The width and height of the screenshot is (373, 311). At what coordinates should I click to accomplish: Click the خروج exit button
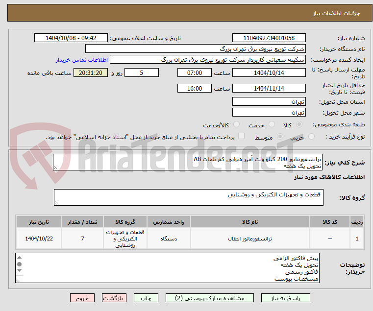(x=82, y=298)
